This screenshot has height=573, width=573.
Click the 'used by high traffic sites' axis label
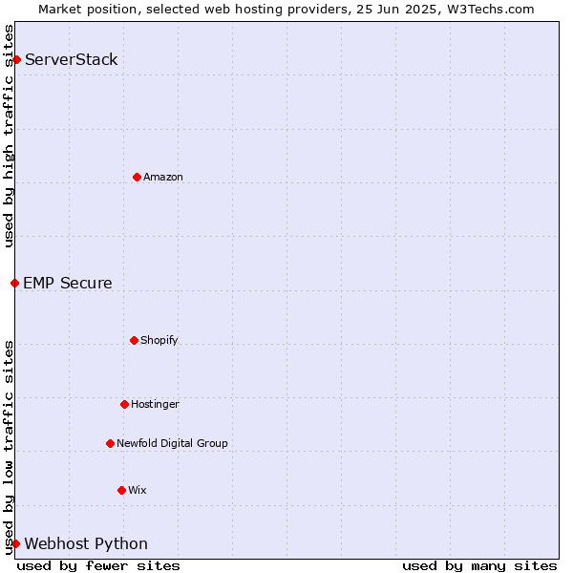[x=9, y=136]
